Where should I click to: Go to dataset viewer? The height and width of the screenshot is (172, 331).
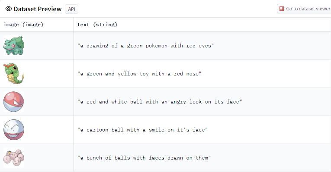(304, 9)
